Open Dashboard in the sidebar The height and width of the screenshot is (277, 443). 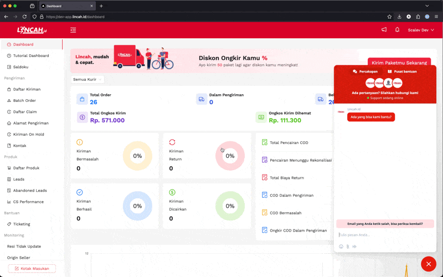32,44
